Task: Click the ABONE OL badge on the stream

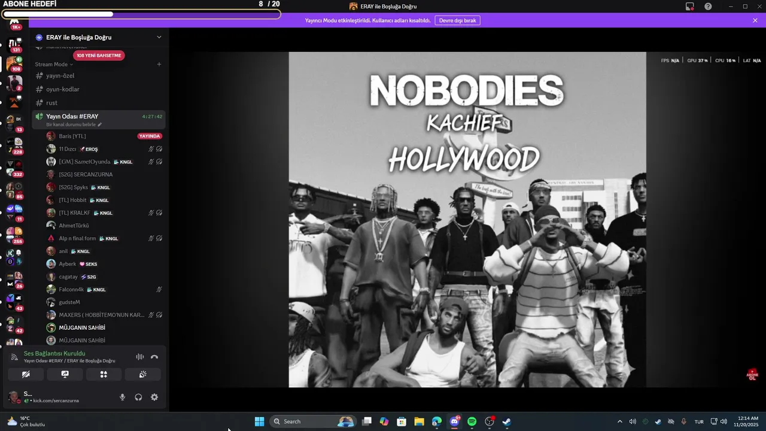Action: pos(752,375)
